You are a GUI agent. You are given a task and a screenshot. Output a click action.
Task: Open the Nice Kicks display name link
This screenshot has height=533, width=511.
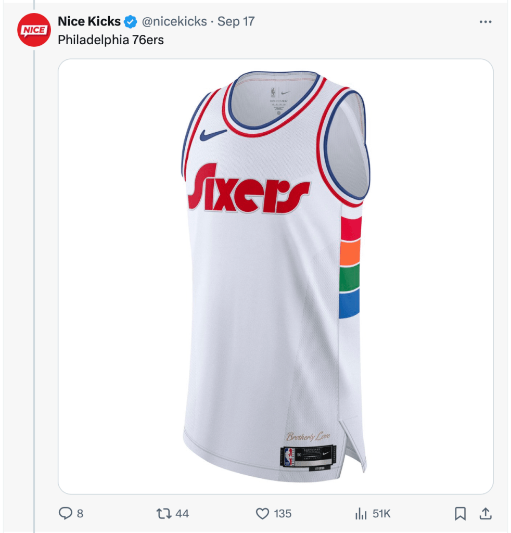pos(89,21)
